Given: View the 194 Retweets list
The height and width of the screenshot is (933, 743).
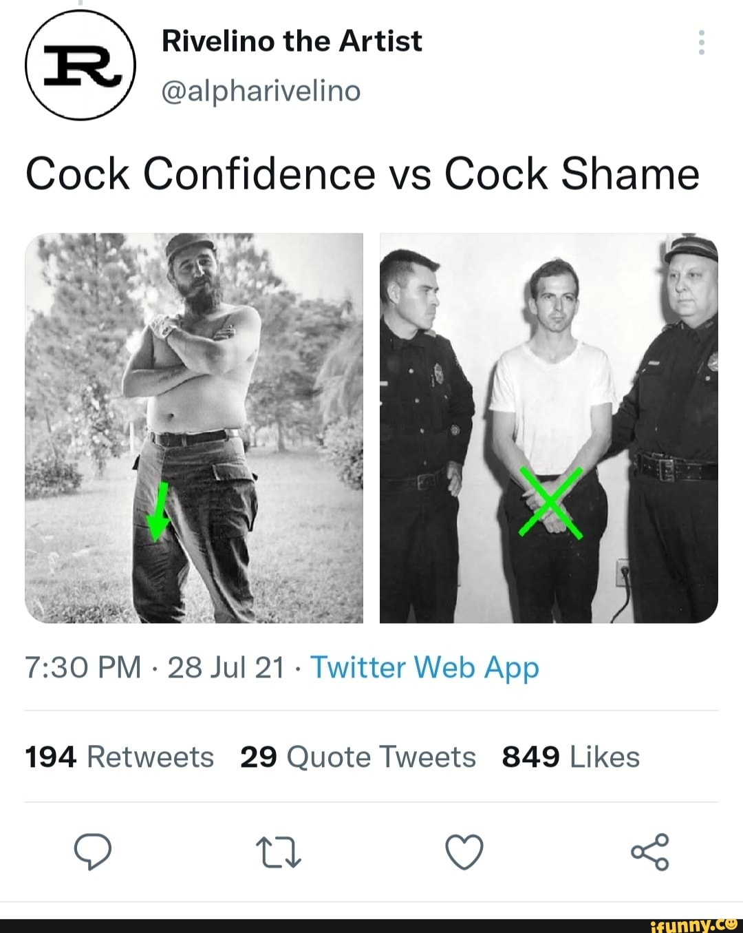Looking at the screenshot, I should [x=120, y=757].
